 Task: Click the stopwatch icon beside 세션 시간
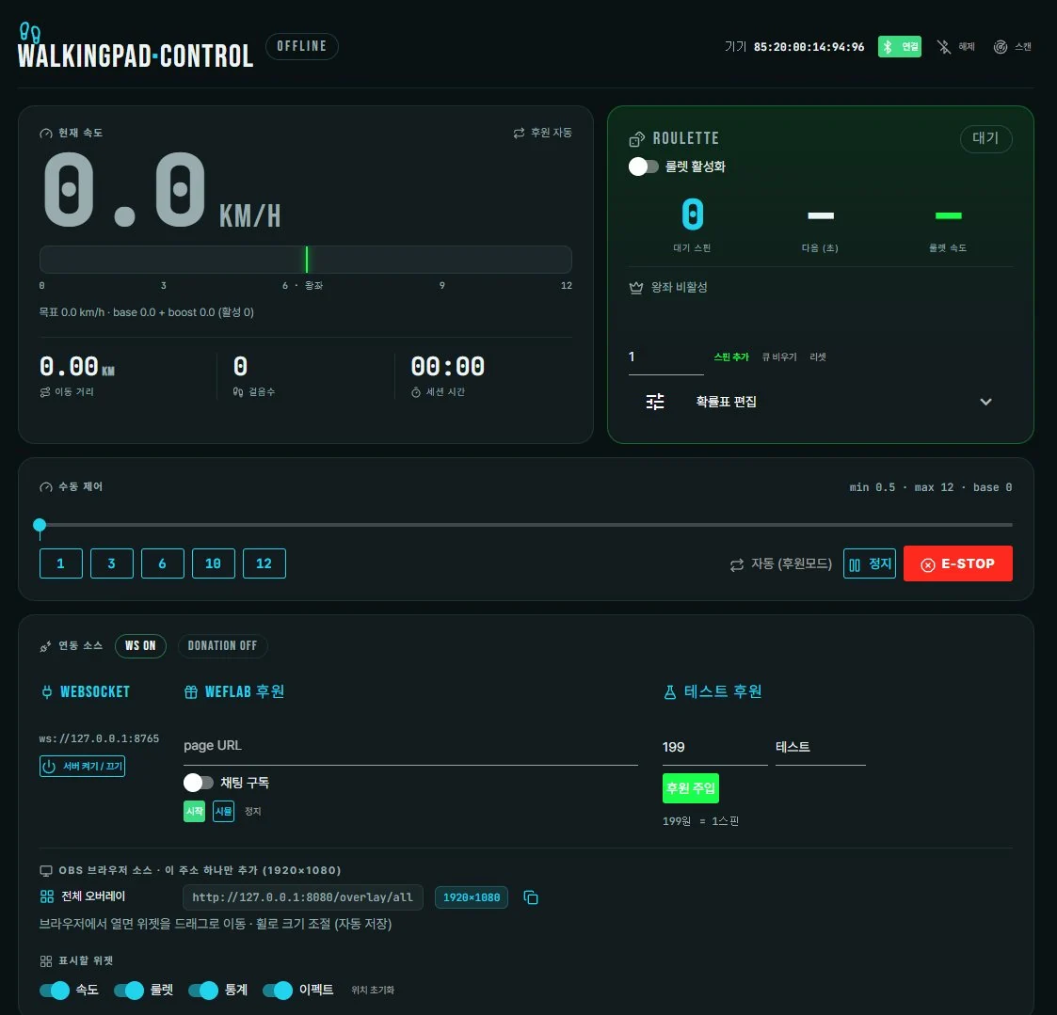[416, 392]
